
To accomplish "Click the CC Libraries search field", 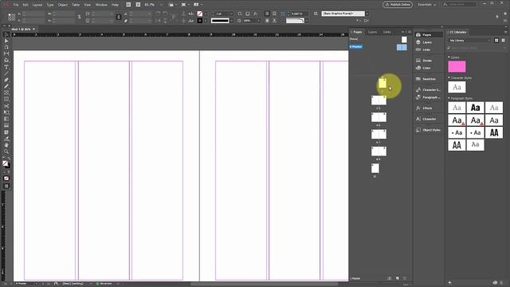I will (477, 48).
